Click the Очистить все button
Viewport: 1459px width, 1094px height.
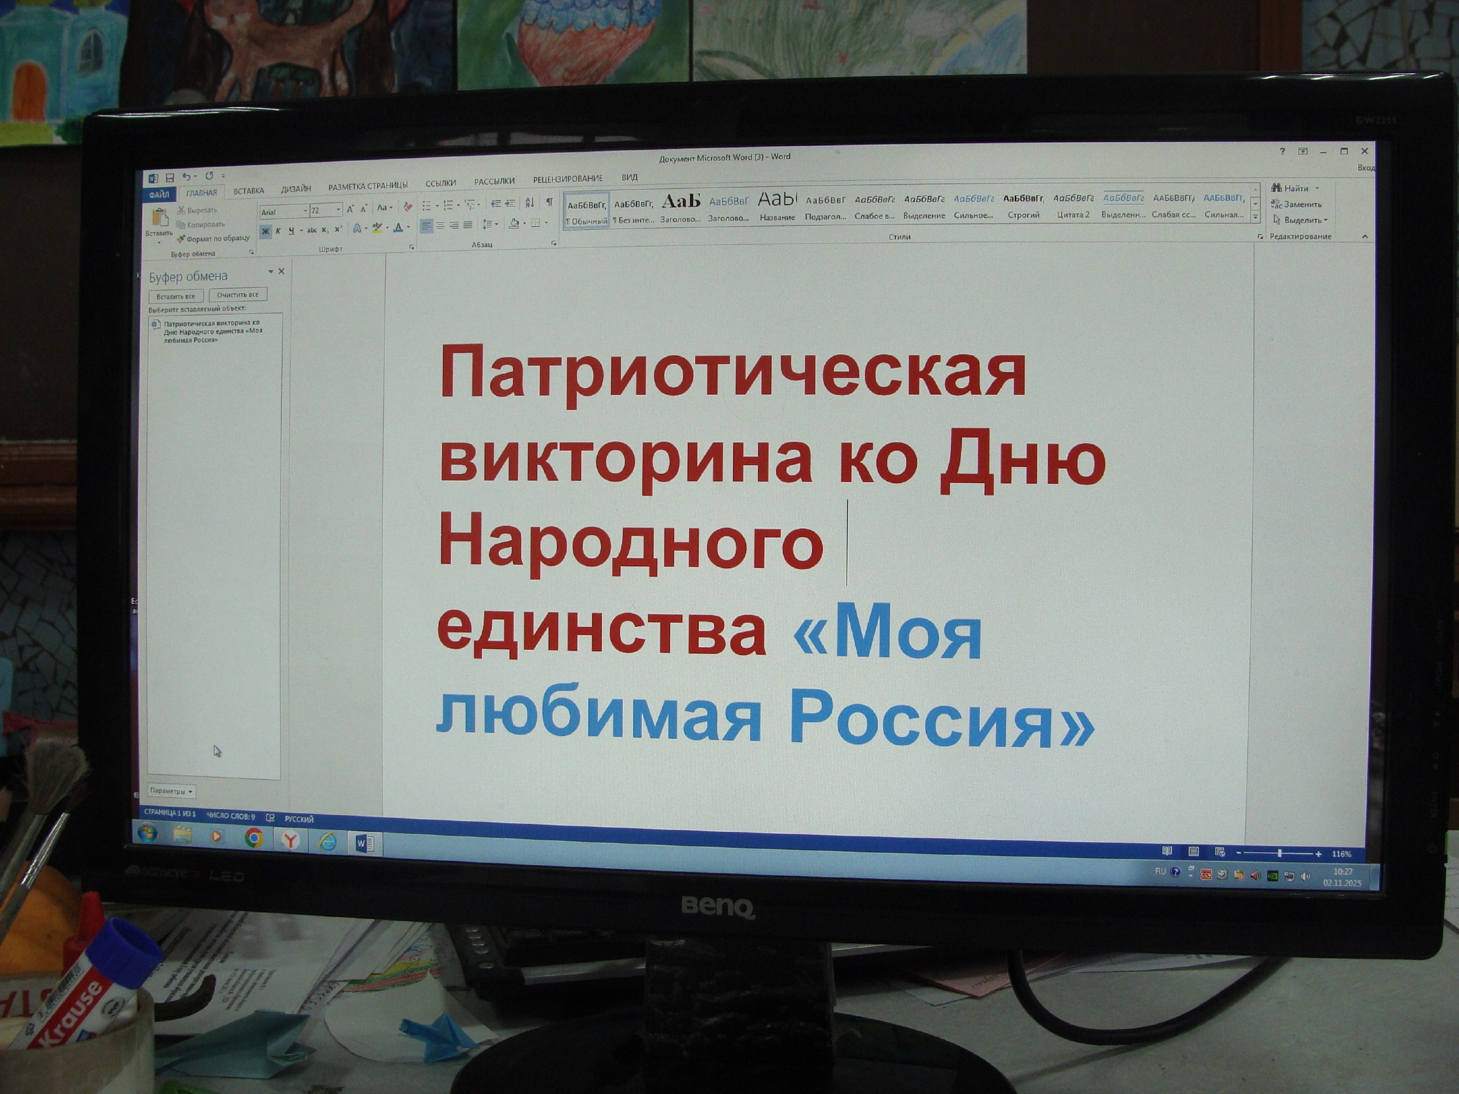tap(238, 295)
